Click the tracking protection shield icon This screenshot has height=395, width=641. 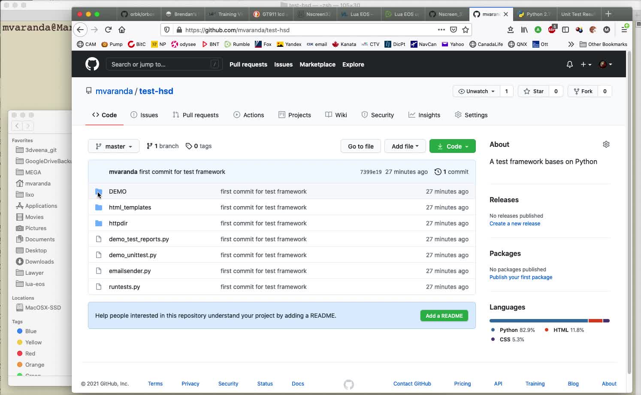point(167,30)
